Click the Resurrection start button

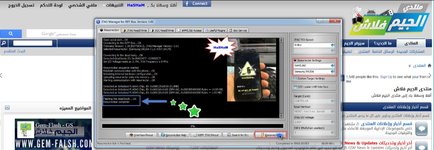tap(270, 135)
